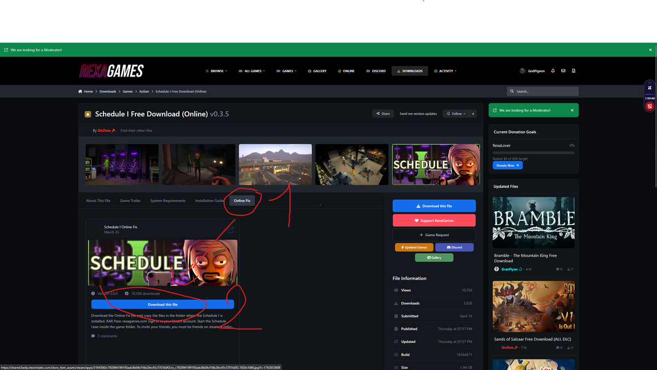657x370 pixels.
Task: Click the GodPigeon user avatar
Action: (522, 71)
